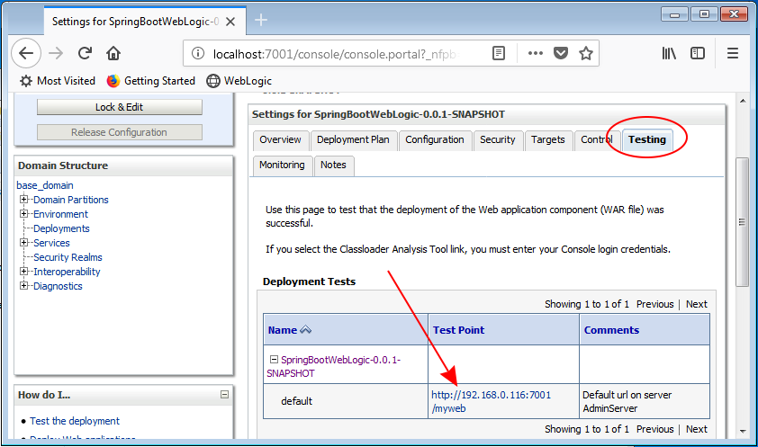Viewport: 758px width, 447px height.
Task: Select the Testing tab
Action: tap(646, 140)
